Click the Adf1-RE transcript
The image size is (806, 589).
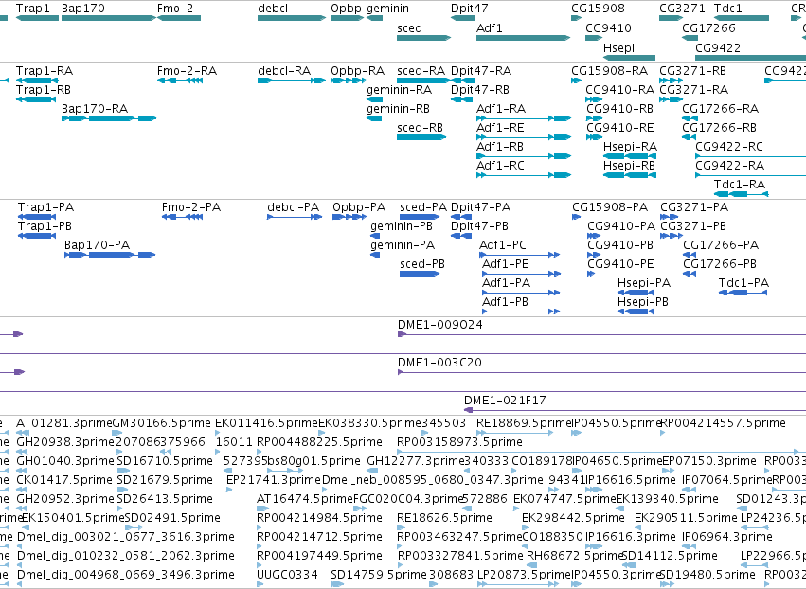(x=523, y=137)
